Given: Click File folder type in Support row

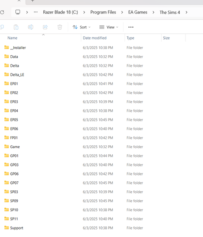Looking at the screenshot, I should point(135,228).
